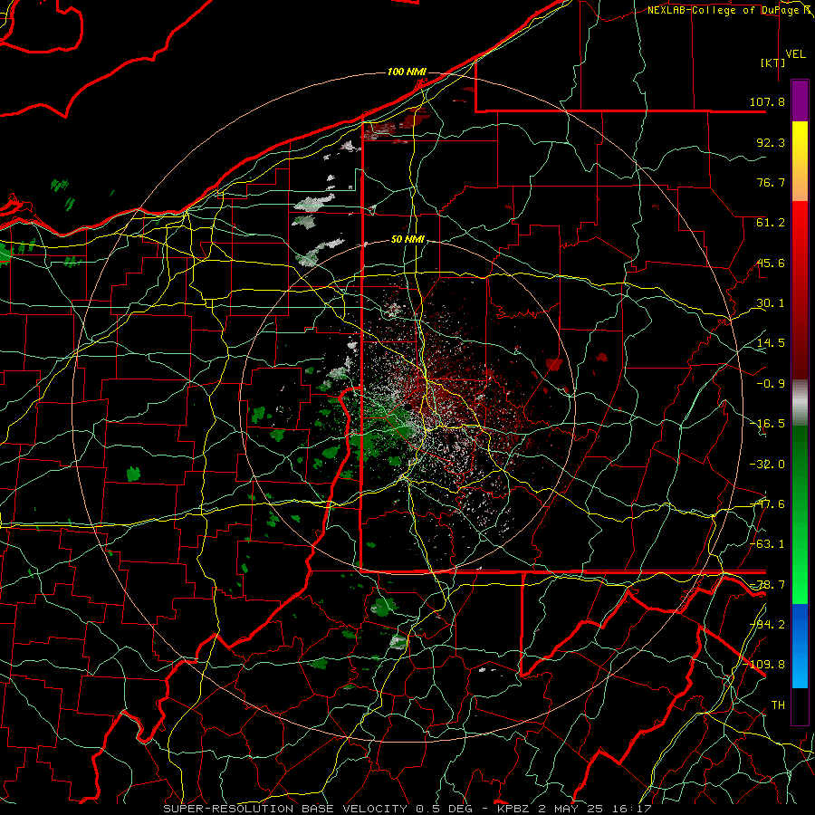Click the -32.0 velocity scale value
Image resolution: width=815 pixels, height=815 pixels.
pos(767,465)
